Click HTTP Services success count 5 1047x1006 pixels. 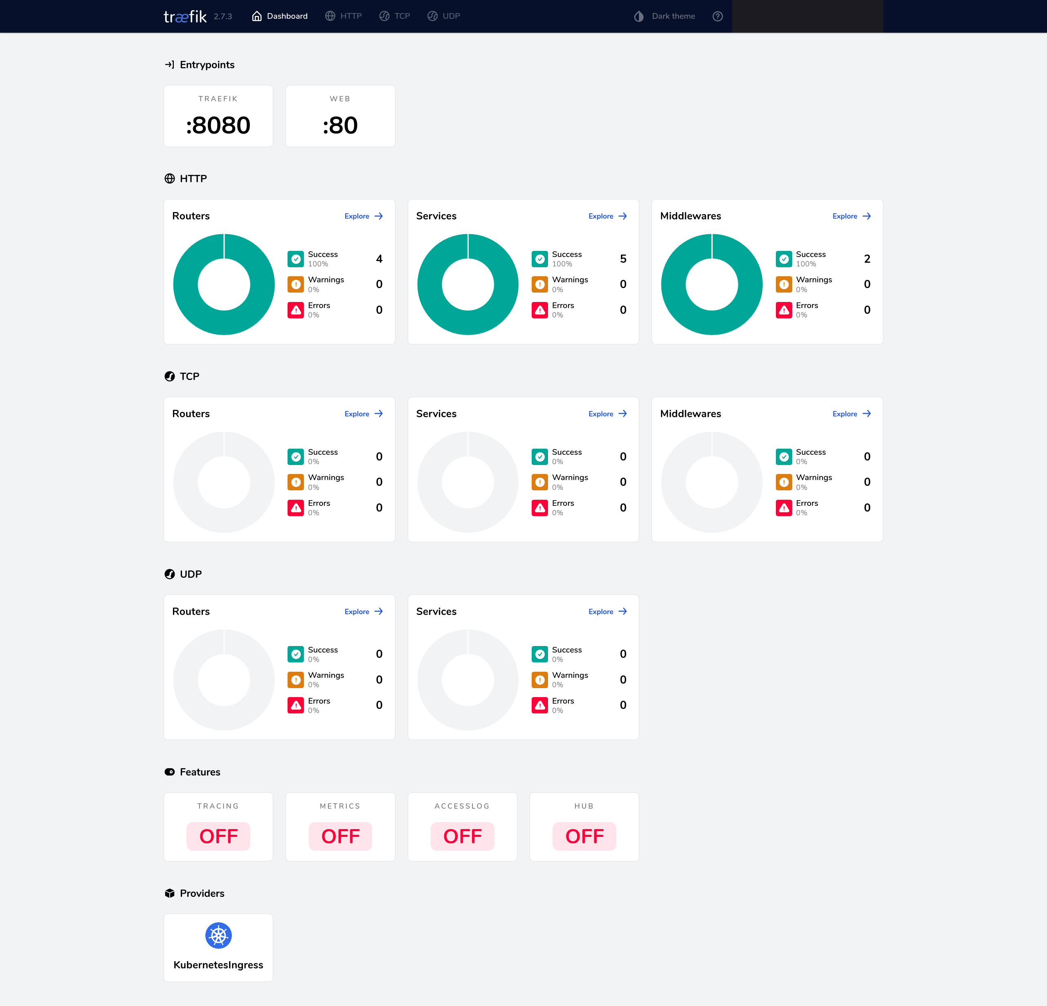(x=623, y=259)
